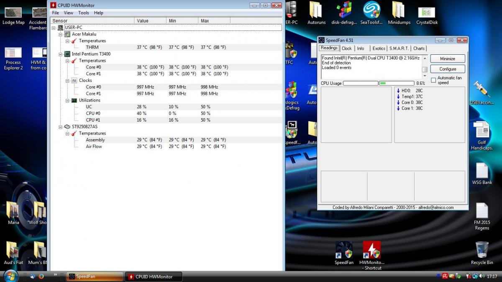Image resolution: width=502 pixels, height=282 pixels.
Task: Collapse the USER-PC root node
Action: (x=54, y=28)
